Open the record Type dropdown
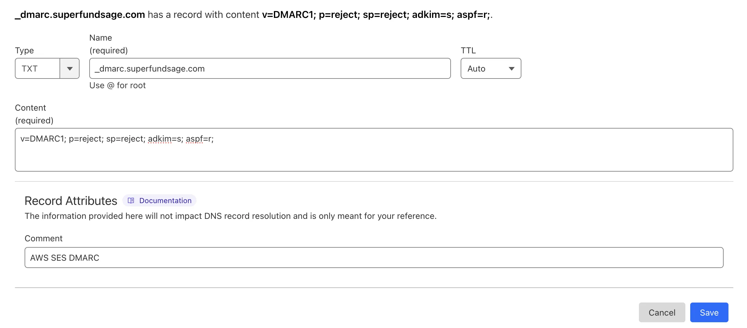747x328 pixels. (x=47, y=69)
